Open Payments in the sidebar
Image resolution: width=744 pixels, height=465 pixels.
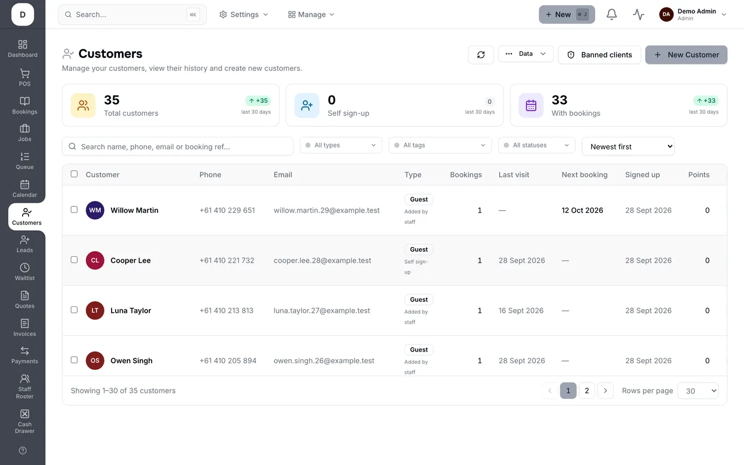pyautogui.click(x=24, y=355)
